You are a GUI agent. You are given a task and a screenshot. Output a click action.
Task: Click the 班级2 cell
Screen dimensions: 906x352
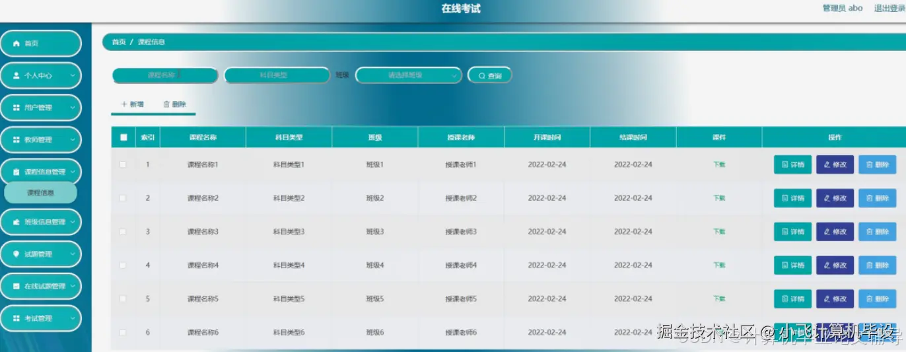[x=375, y=198]
